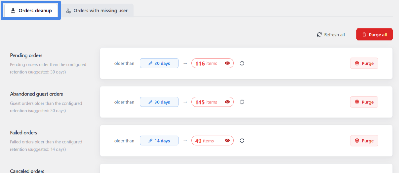The height and width of the screenshot is (173, 399).
Task: View the 49 failed items via eye icon
Action: [x=227, y=141]
